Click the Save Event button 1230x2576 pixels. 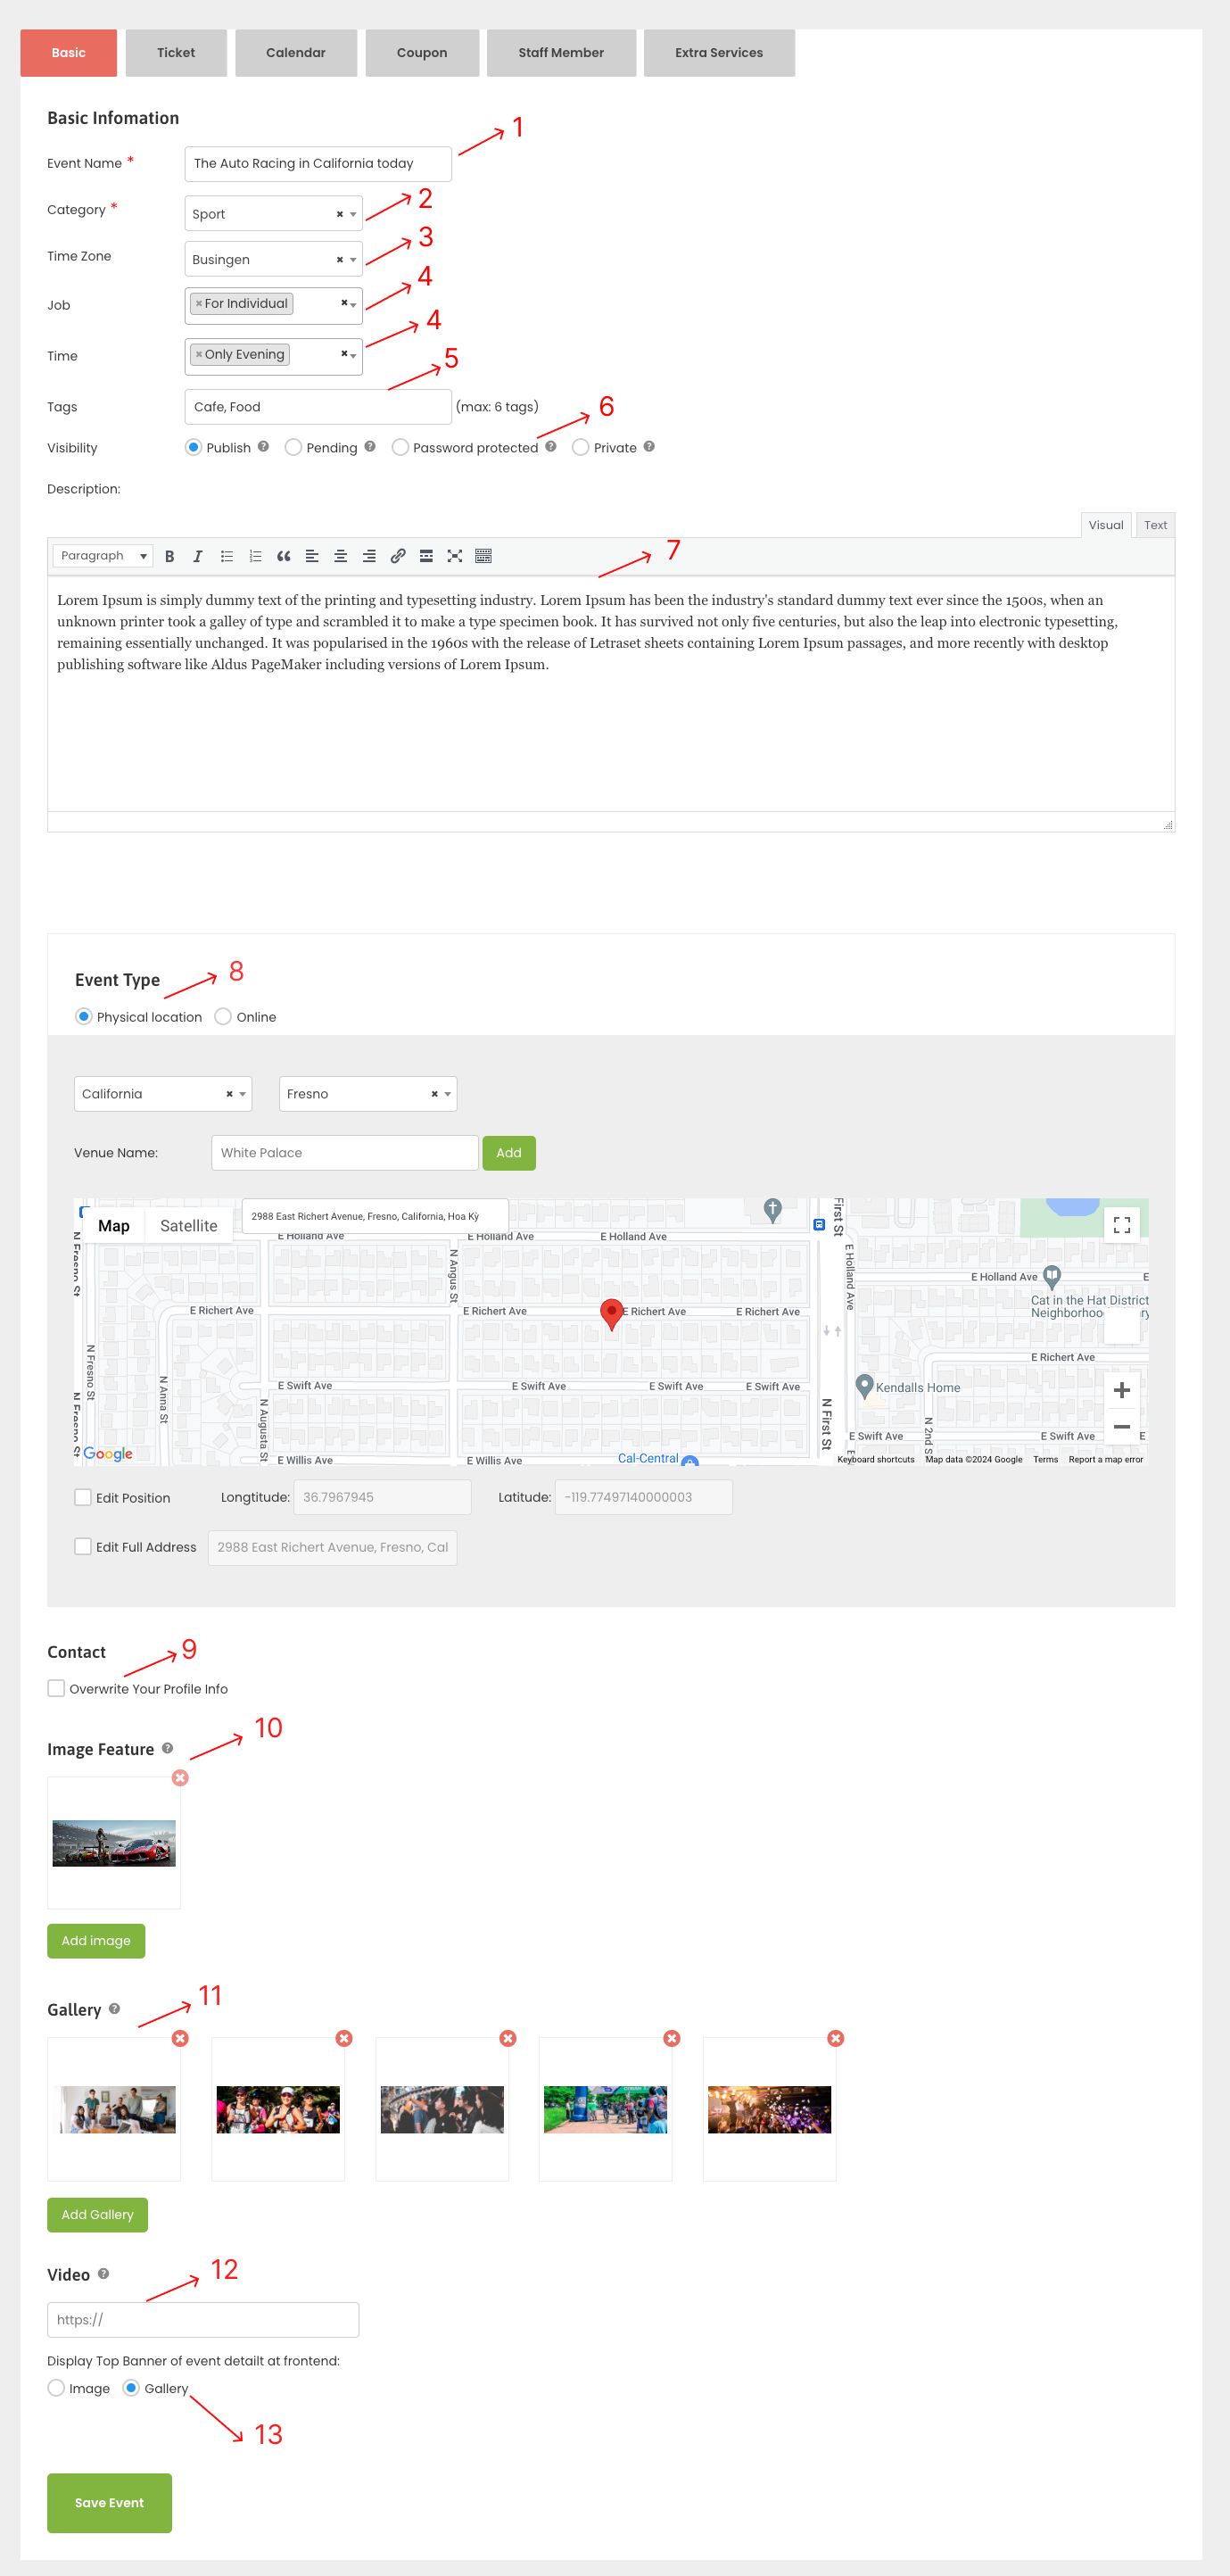[x=109, y=2502]
